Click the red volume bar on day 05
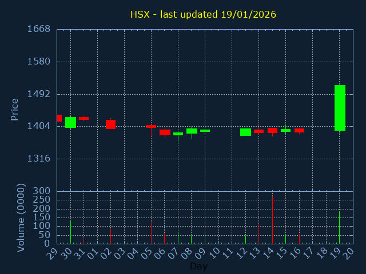The width and height of the screenshot is (366, 274). 151,232
